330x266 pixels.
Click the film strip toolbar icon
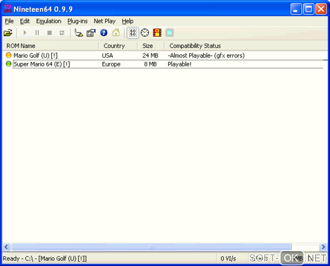pyautogui.click(x=157, y=33)
